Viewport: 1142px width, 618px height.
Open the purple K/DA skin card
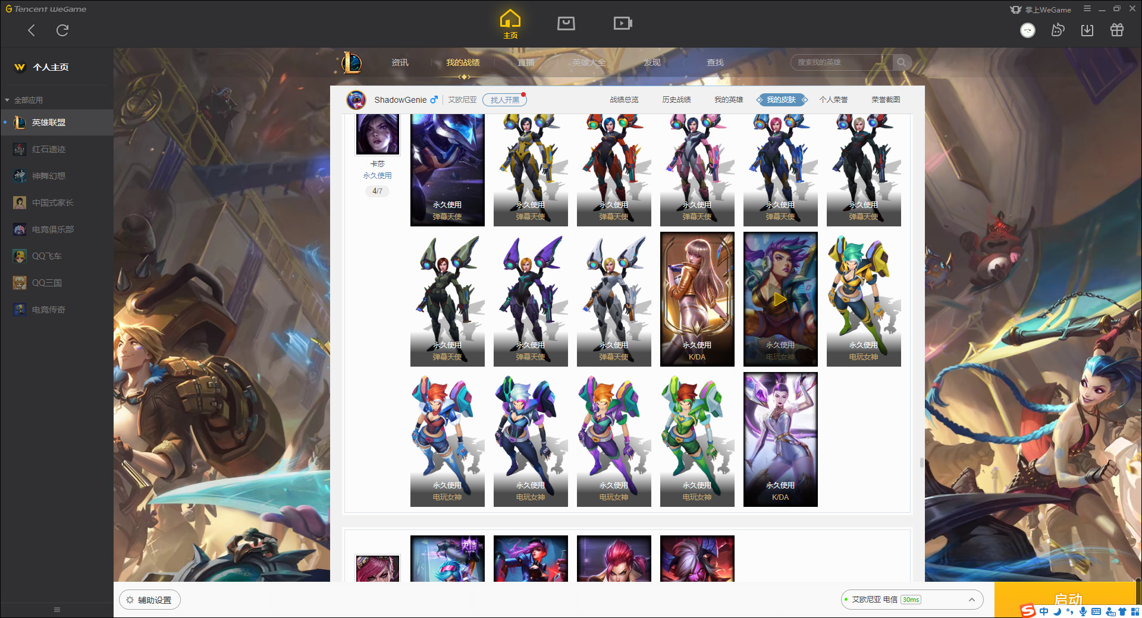point(780,439)
